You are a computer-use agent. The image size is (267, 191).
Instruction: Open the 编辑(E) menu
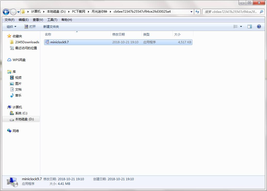pyautogui.click(x=23, y=20)
